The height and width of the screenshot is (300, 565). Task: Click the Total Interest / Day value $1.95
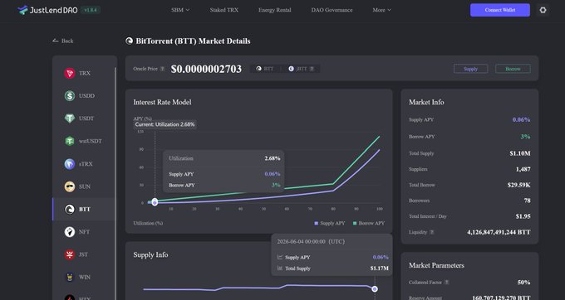523,216
